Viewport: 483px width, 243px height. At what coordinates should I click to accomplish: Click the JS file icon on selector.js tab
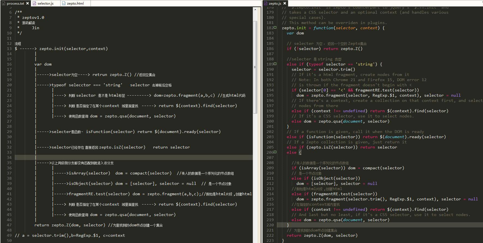tap(34, 4)
